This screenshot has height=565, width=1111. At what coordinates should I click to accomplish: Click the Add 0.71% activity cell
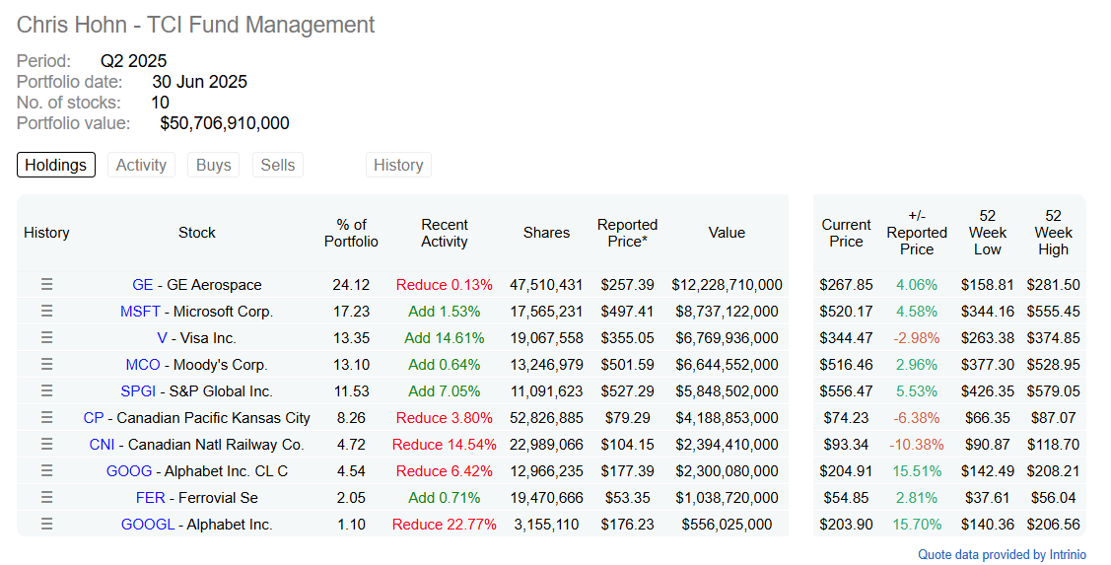[445, 498]
